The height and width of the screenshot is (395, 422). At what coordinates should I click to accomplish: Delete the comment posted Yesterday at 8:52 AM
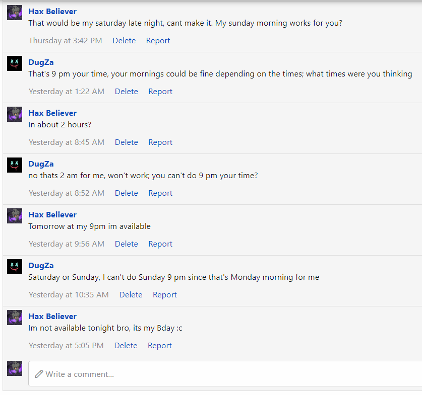pos(126,193)
